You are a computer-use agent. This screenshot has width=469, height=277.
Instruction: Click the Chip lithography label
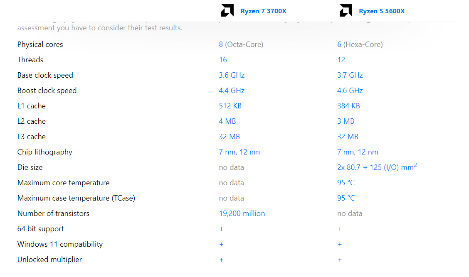pyautogui.click(x=45, y=152)
